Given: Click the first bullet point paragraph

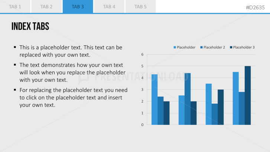Looking at the screenshot, I should [x=71, y=51].
